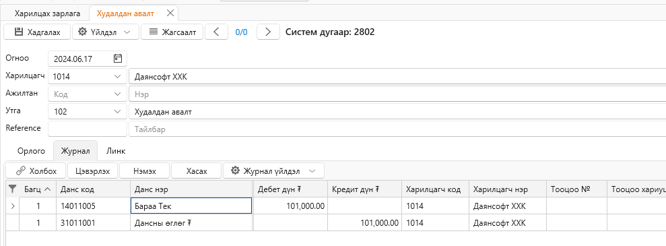Click the grid filter funnel icon
Screen dimensions: 666x246
click(12, 189)
